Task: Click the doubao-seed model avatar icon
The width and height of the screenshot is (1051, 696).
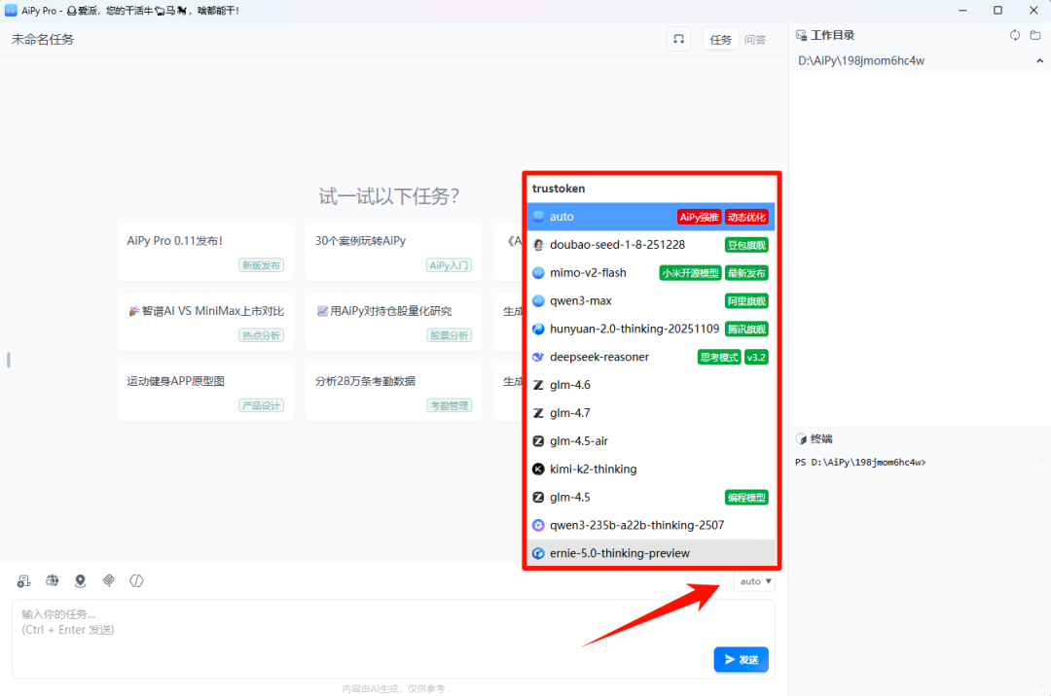Action: coord(538,245)
